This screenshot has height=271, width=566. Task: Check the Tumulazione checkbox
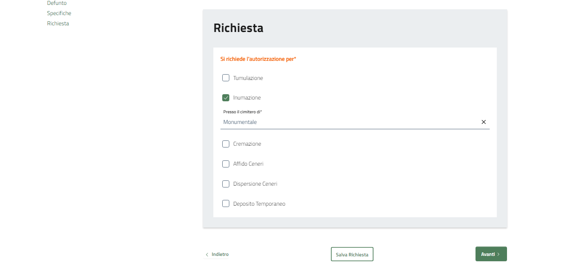click(226, 78)
